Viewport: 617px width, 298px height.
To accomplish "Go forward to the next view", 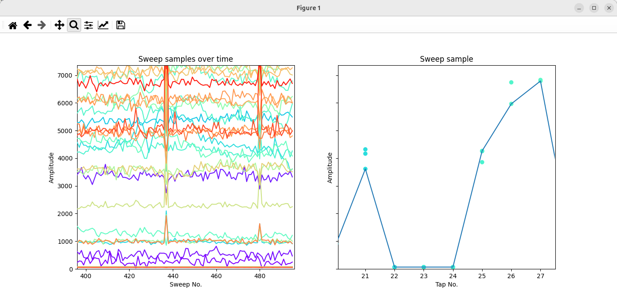I will 42,25.
